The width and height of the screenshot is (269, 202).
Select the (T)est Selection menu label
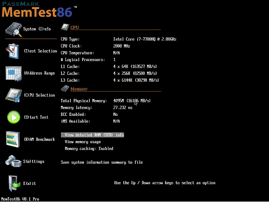(x=40, y=51)
